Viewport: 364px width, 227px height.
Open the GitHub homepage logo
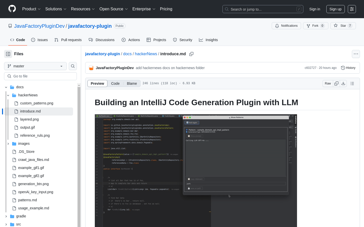pyautogui.click(x=12, y=9)
